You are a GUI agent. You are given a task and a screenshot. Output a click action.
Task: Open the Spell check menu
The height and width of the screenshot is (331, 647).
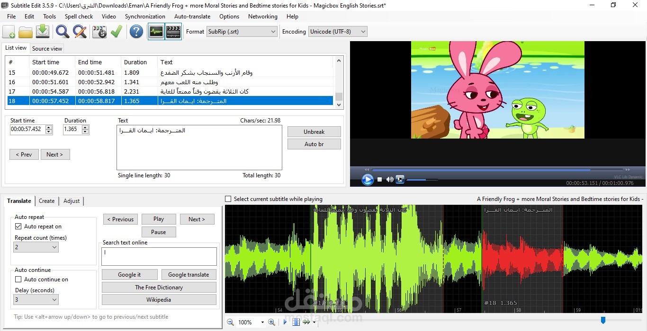[x=79, y=16]
